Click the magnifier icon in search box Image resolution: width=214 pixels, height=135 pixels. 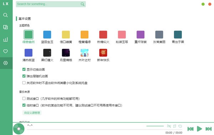[x=82, y=4]
